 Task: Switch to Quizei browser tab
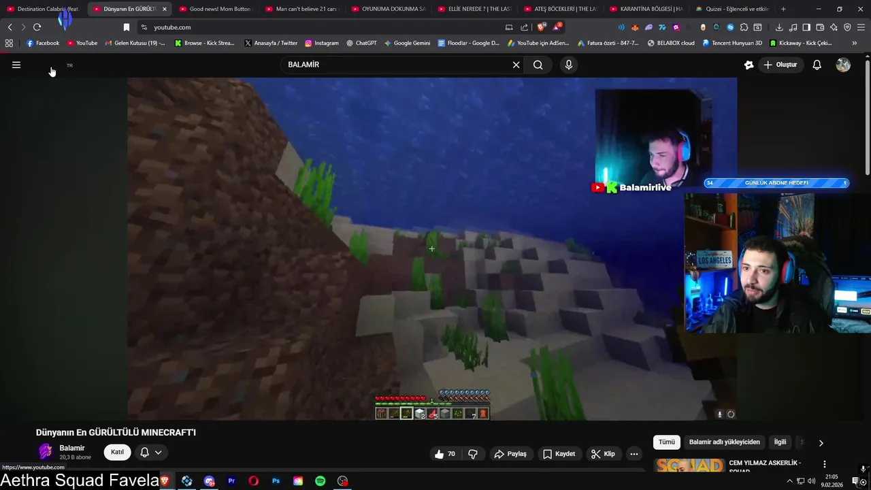pos(732,9)
